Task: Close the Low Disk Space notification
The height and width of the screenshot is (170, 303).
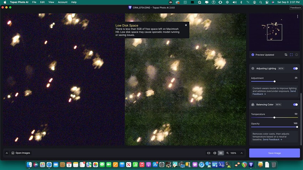Action: [x=186, y=25]
